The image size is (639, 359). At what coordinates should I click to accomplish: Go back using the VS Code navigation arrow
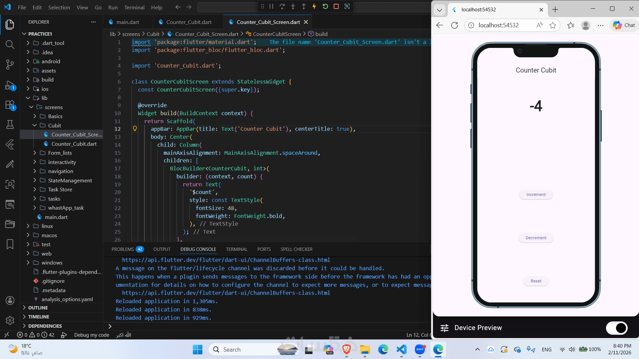pos(178,7)
